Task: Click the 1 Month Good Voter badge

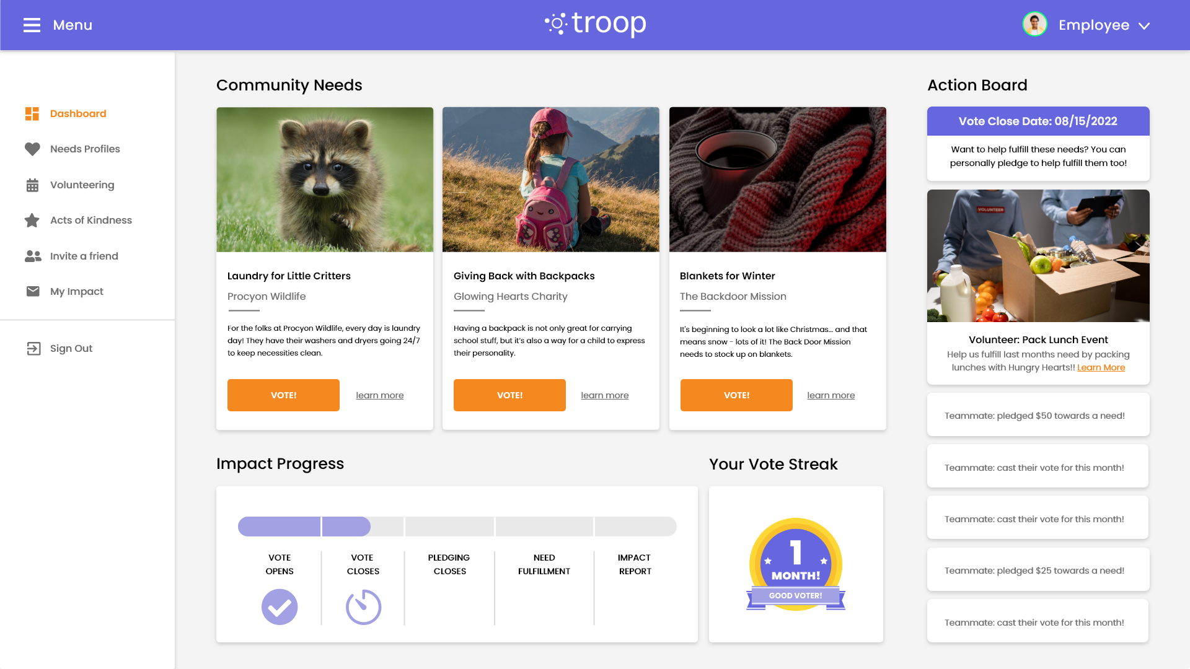Action: tap(796, 564)
